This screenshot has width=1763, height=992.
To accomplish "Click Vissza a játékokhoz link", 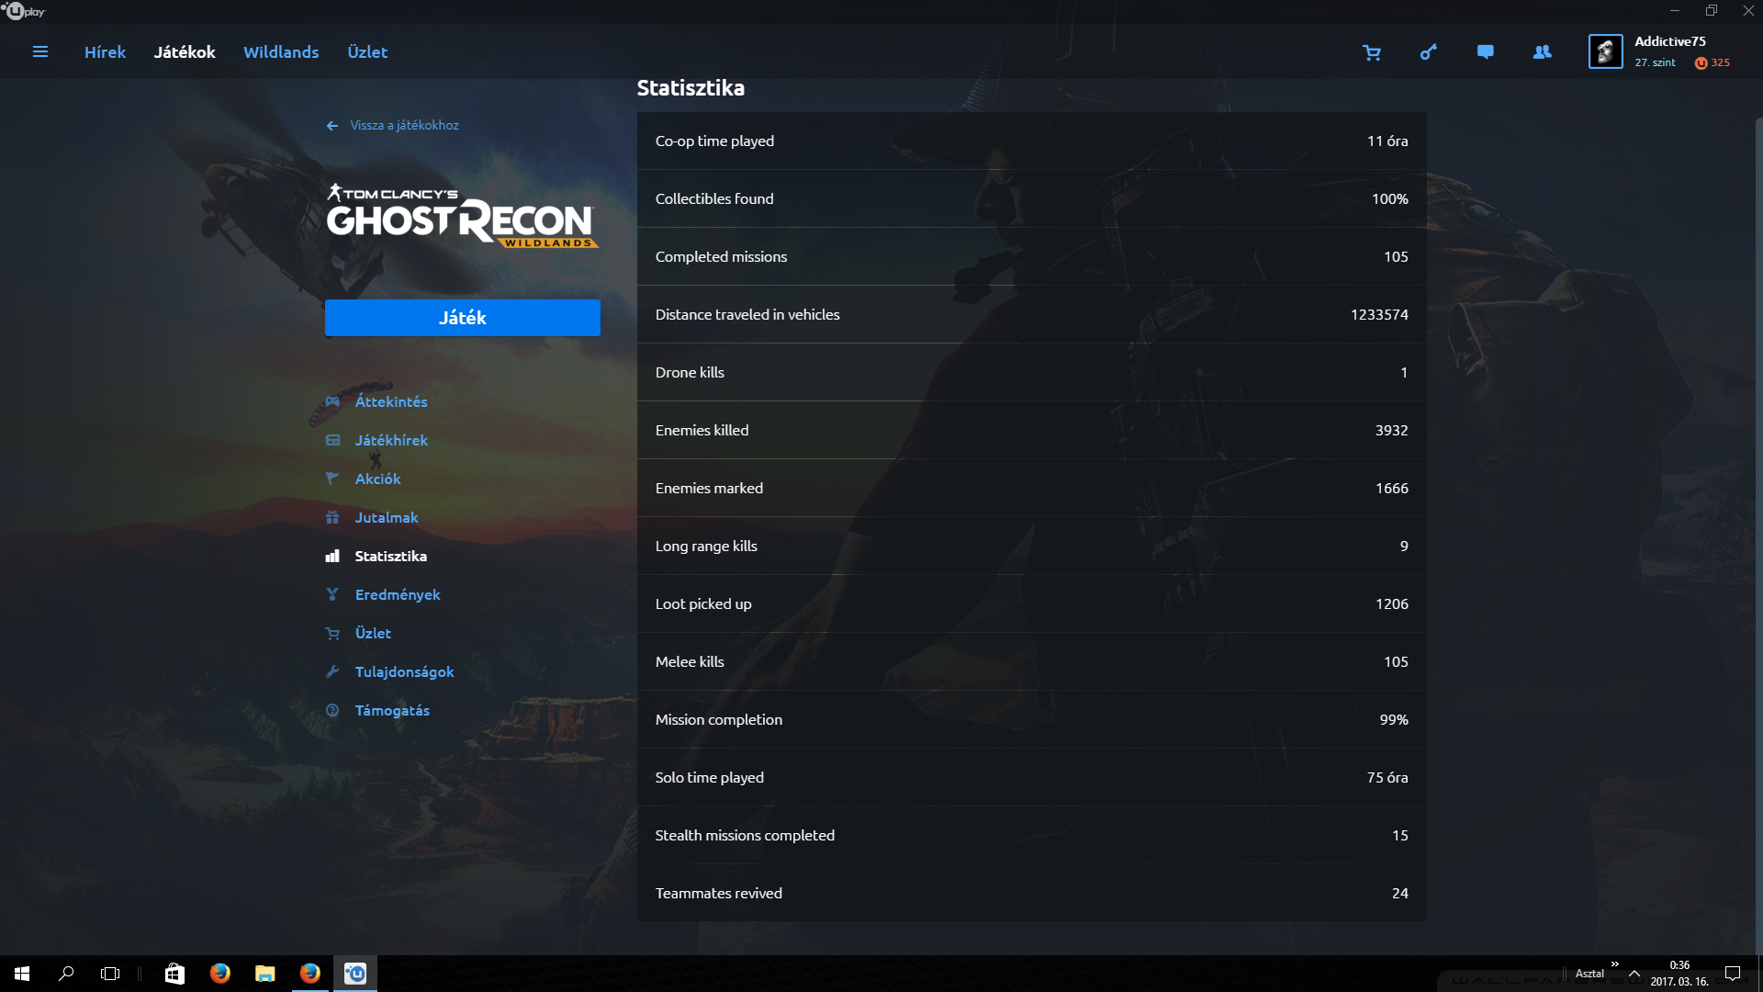I will (x=404, y=125).
